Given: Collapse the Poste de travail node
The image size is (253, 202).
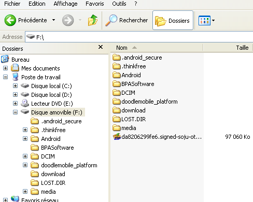Looking at the screenshot, I should pos(5,77).
